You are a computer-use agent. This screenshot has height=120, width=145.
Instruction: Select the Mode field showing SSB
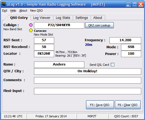click(x=131, y=47)
